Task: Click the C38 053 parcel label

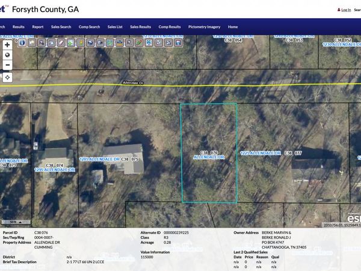Action: point(294,40)
